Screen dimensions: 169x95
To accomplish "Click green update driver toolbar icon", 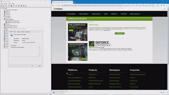I will [x=22, y=6].
